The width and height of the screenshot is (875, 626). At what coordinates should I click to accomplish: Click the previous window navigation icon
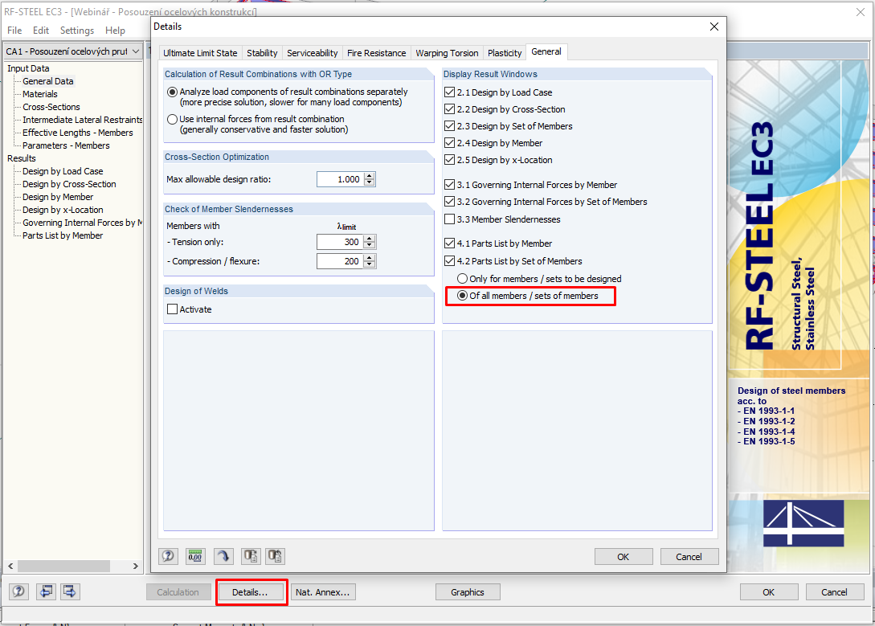pos(46,591)
